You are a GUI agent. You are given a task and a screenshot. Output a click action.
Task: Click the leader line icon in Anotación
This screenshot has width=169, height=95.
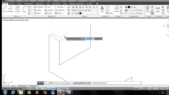(107, 10)
